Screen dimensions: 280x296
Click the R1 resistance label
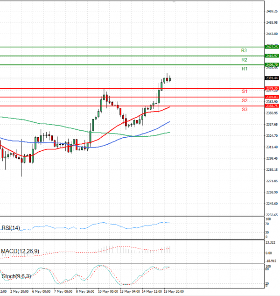pos(245,69)
